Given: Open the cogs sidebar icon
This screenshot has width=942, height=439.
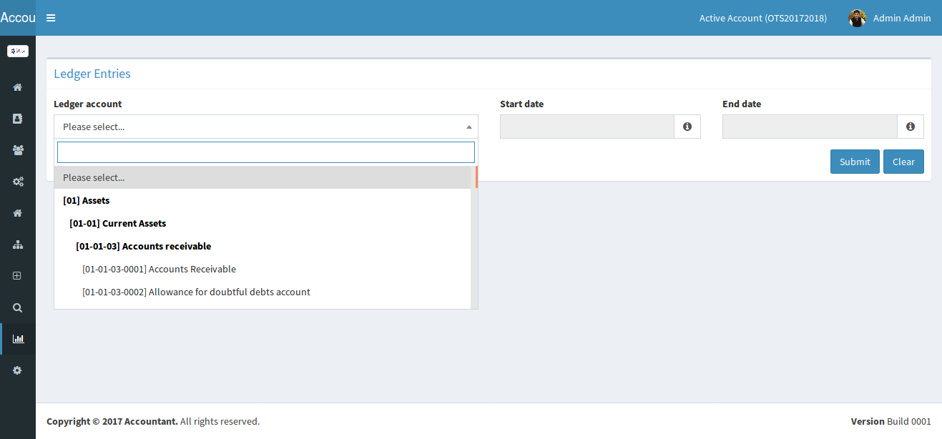Looking at the screenshot, I should pos(18,182).
